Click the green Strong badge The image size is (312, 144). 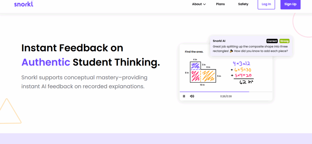coord(284,41)
